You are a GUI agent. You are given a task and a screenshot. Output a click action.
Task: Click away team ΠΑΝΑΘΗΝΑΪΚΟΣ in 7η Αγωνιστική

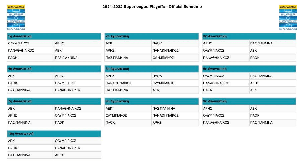click(x=68, y=109)
